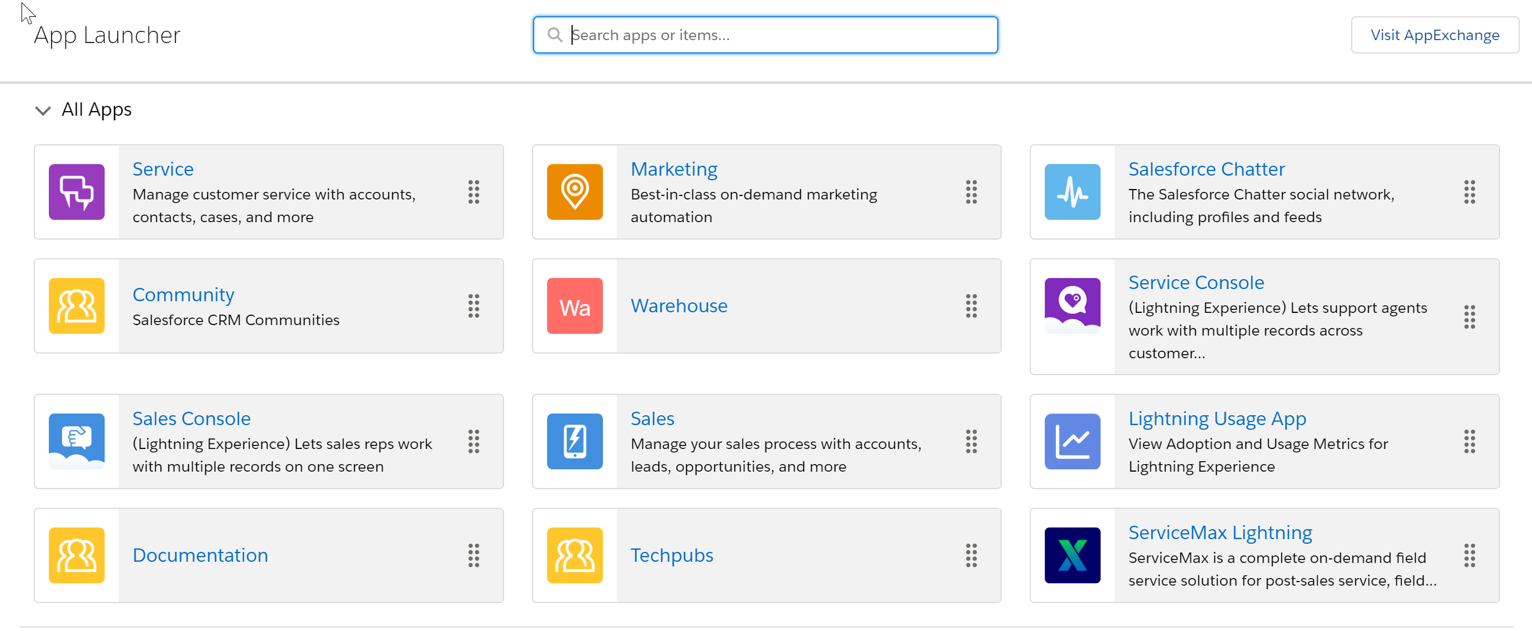Click the yellow Documentation people icon
1532x631 pixels.
(77, 555)
